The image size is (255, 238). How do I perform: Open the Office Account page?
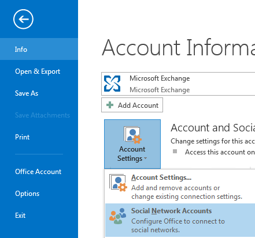click(x=39, y=172)
